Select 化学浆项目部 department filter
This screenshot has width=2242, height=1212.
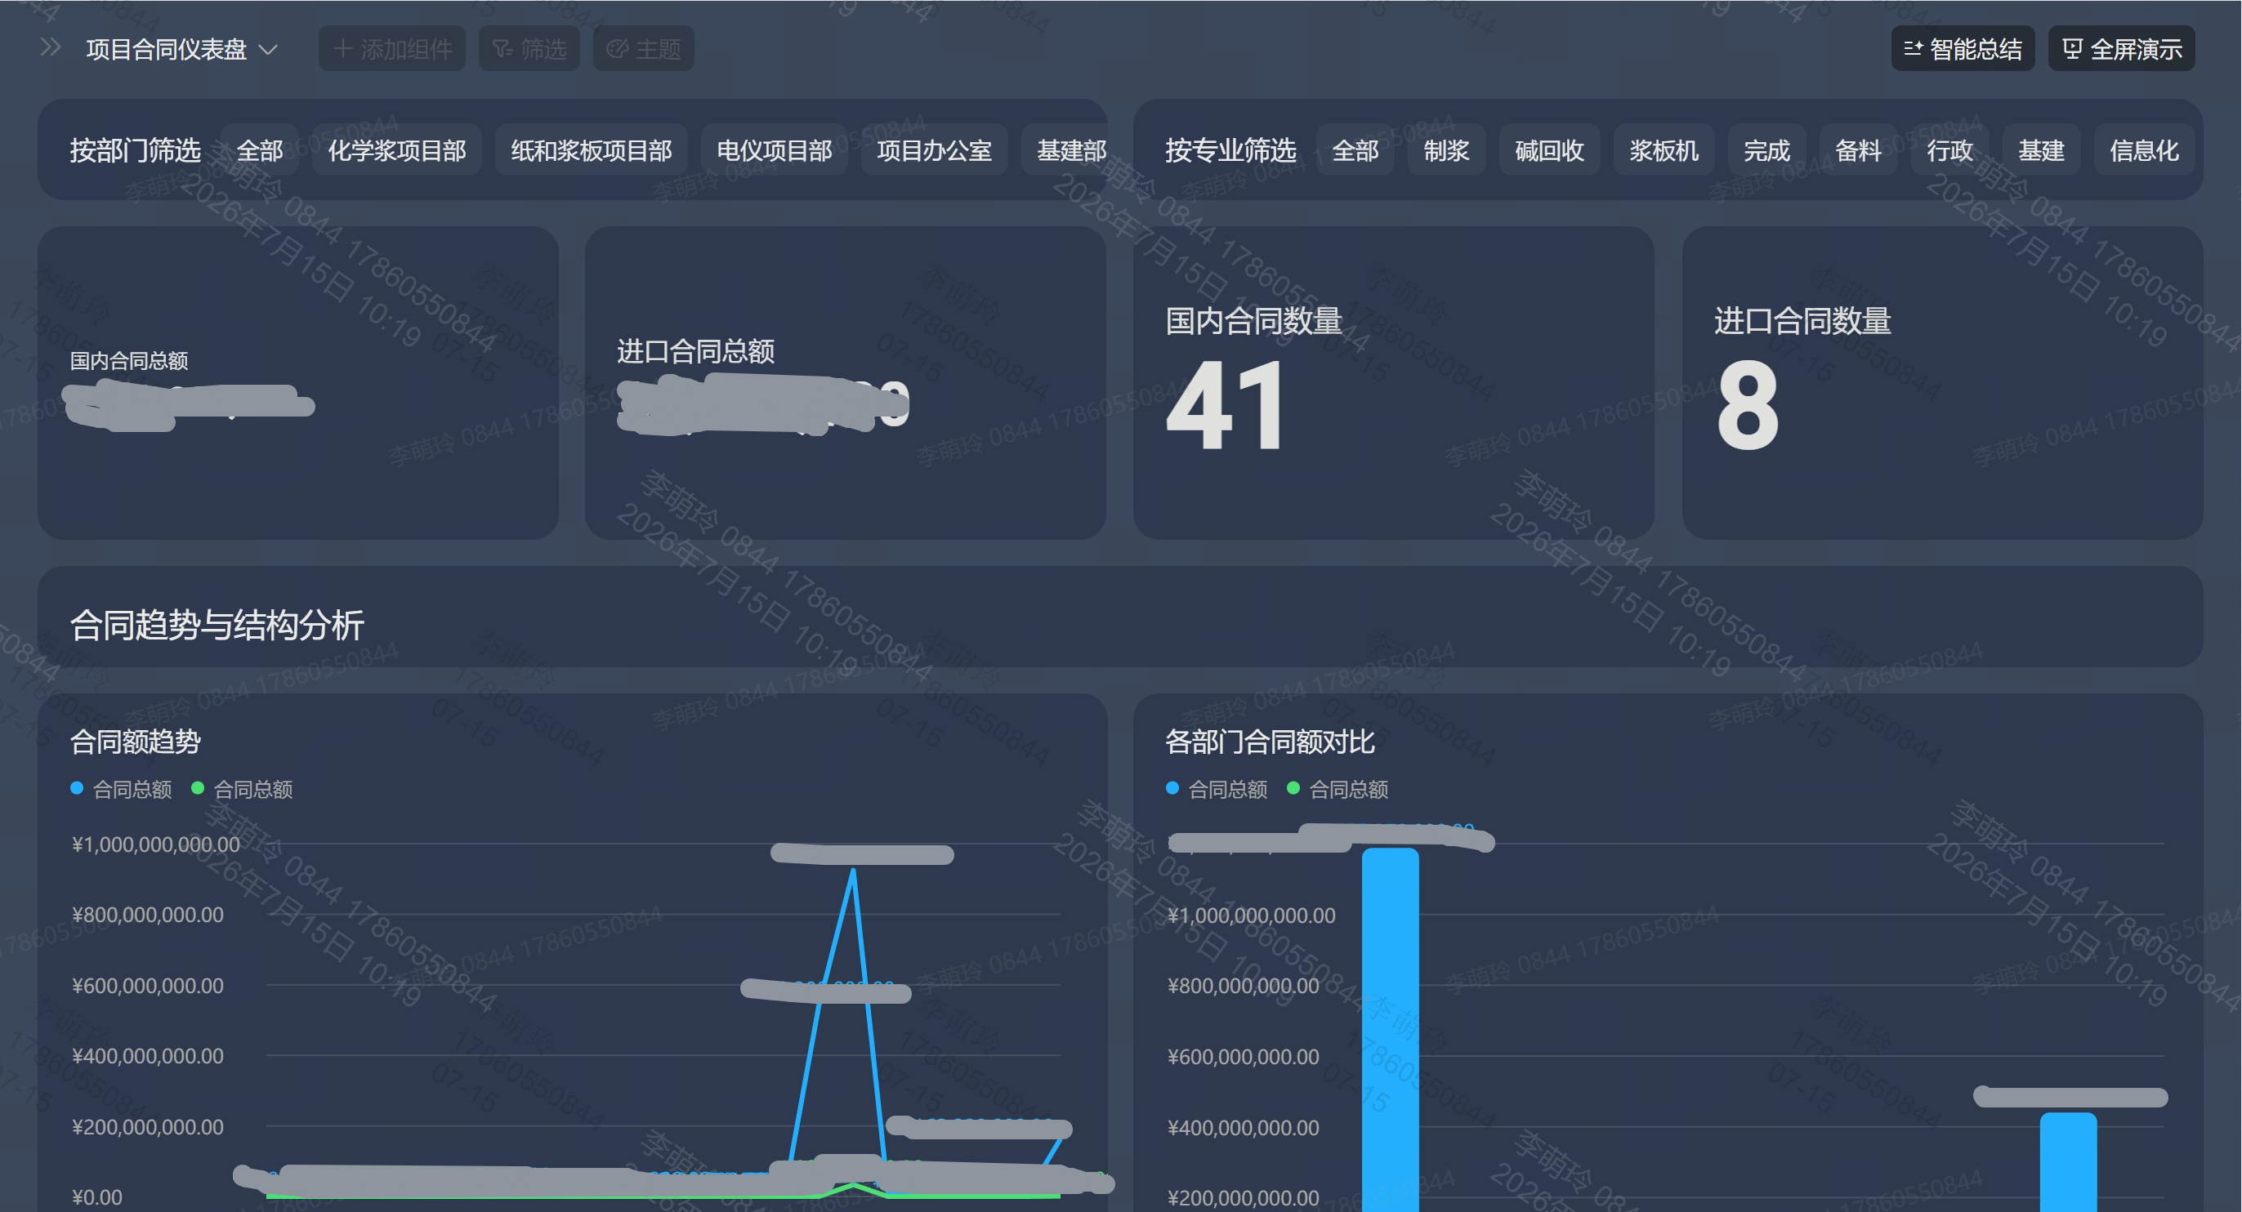(397, 150)
